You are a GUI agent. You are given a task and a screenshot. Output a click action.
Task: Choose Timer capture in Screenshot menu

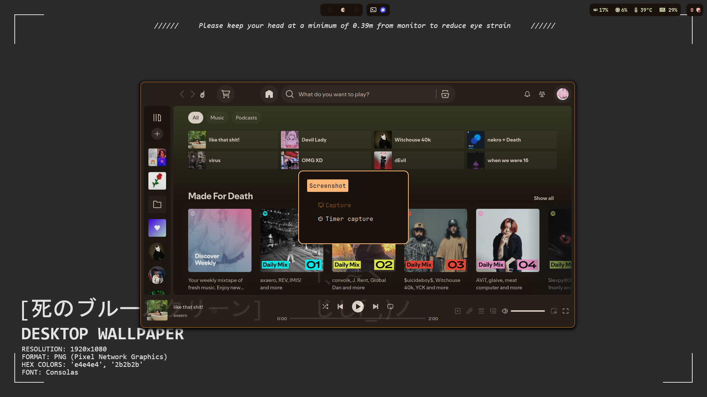[x=346, y=219]
